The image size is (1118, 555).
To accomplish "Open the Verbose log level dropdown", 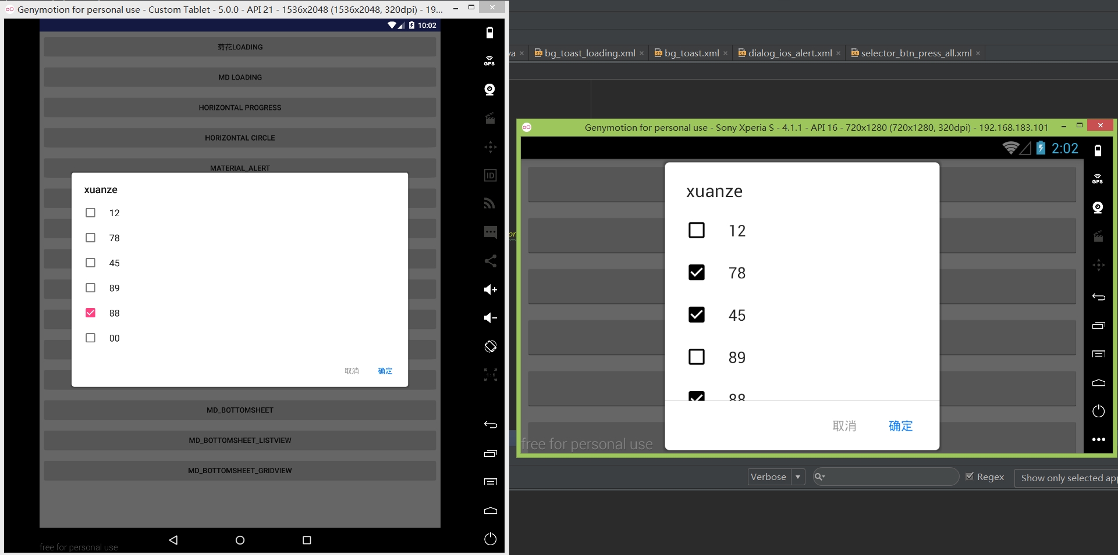I will pos(776,477).
